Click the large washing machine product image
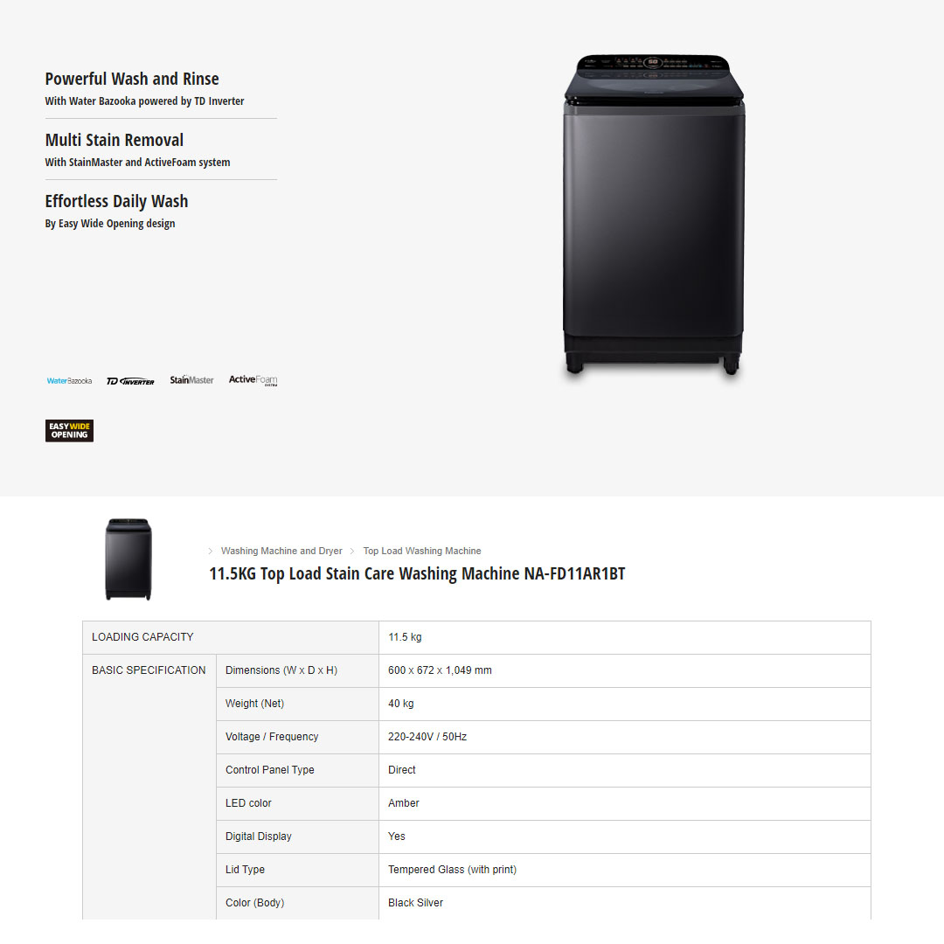Image resolution: width=944 pixels, height=944 pixels. 653,216
